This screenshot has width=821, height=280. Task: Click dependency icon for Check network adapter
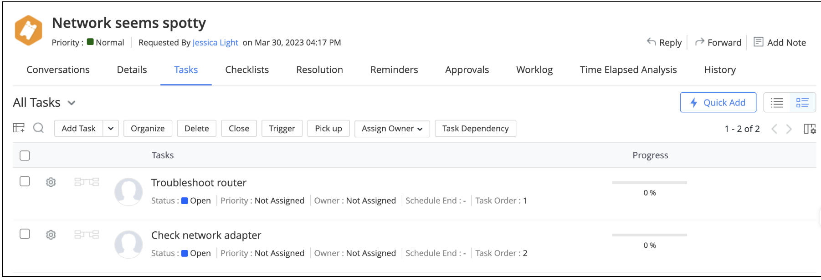click(87, 235)
